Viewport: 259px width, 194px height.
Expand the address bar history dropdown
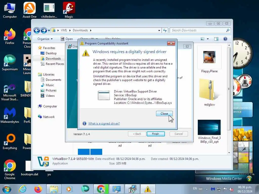coord(159,30)
